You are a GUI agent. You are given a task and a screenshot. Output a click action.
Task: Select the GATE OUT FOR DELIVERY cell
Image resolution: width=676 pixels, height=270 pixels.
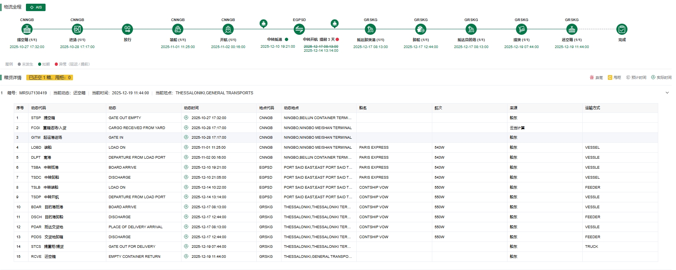pyautogui.click(x=144, y=246)
